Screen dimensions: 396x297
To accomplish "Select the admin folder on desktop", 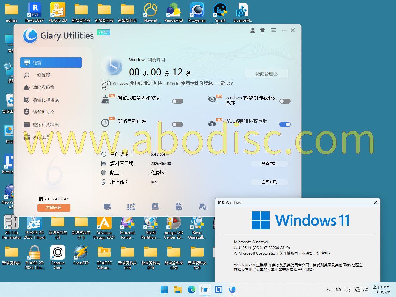I will [11, 12].
